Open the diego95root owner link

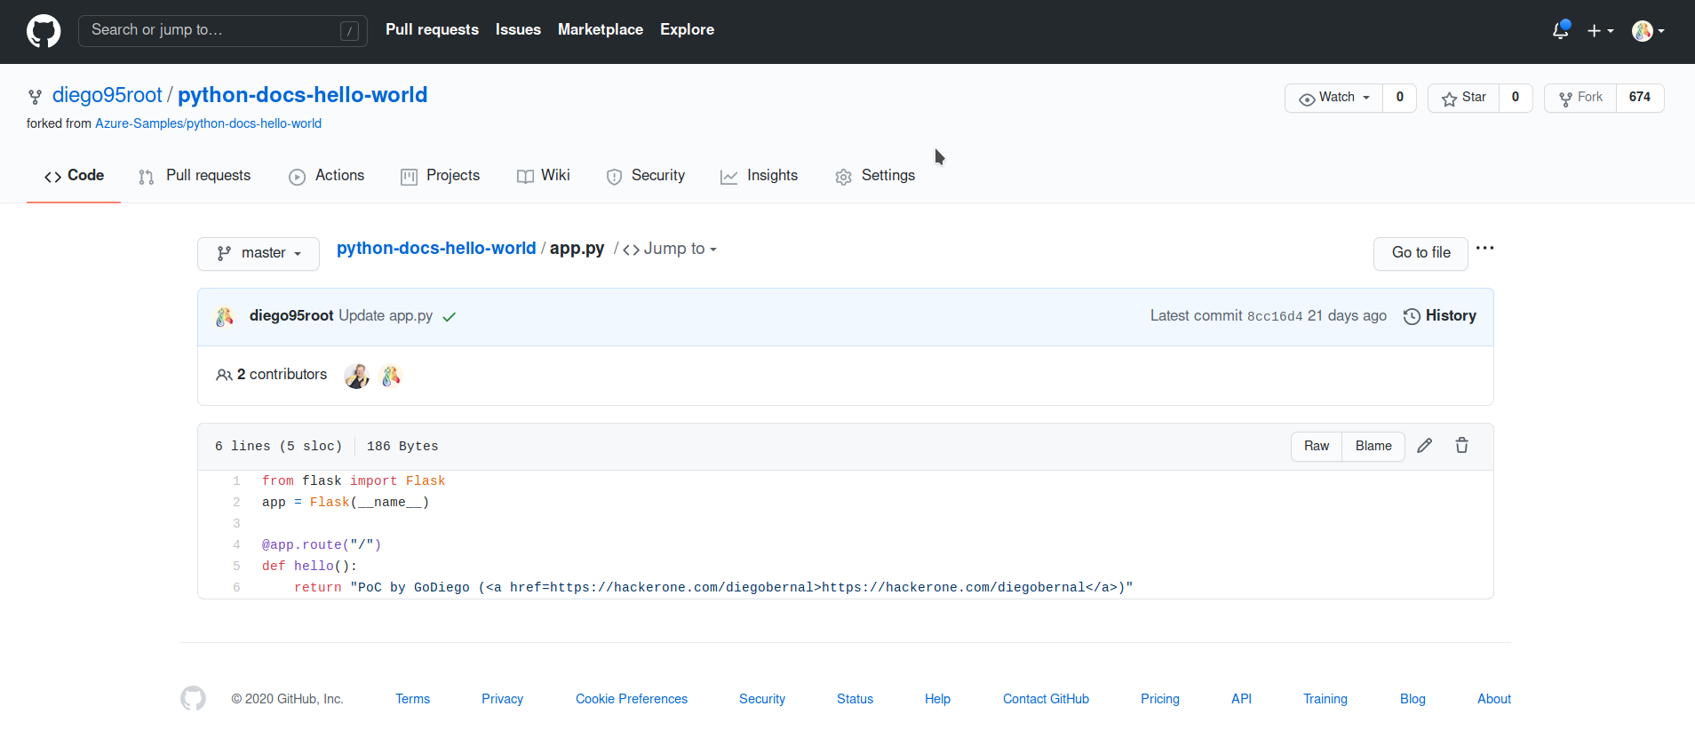pos(107,95)
